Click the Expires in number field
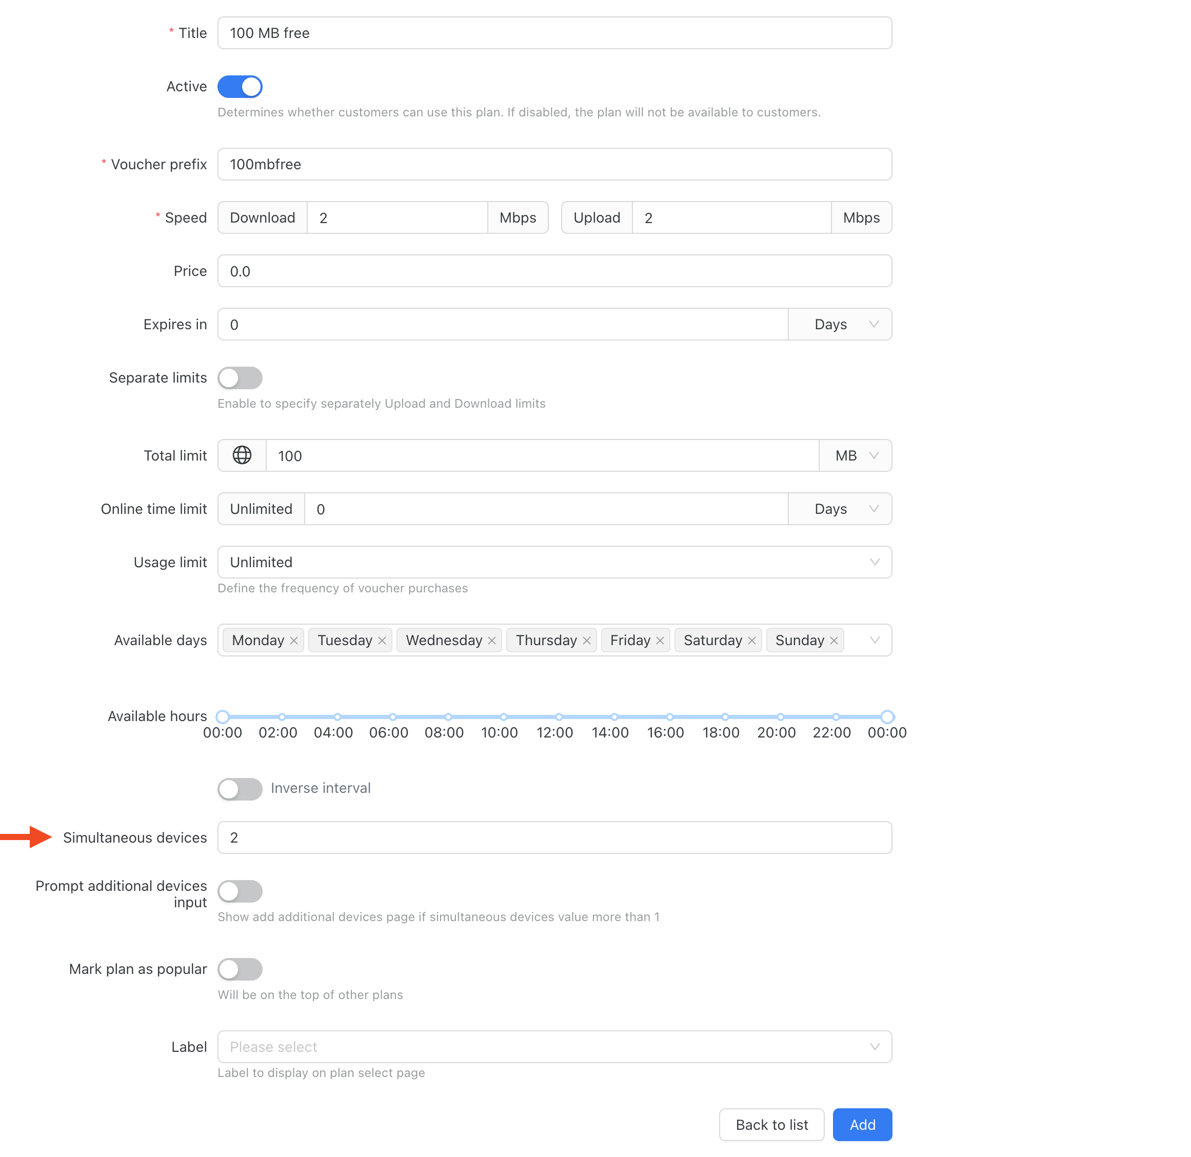Viewport: 1191px width, 1157px height. pos(503,325)
